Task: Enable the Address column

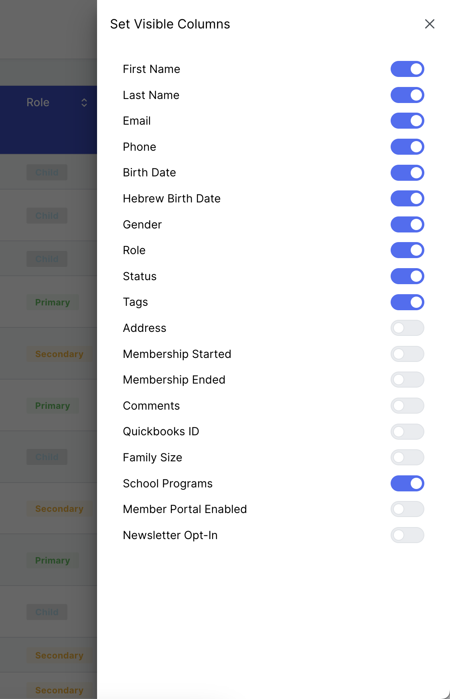Action: (407, 328)
